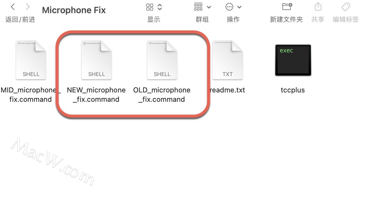
Task: Open the view style up-down chevron
Action: [x=160, y=7]
